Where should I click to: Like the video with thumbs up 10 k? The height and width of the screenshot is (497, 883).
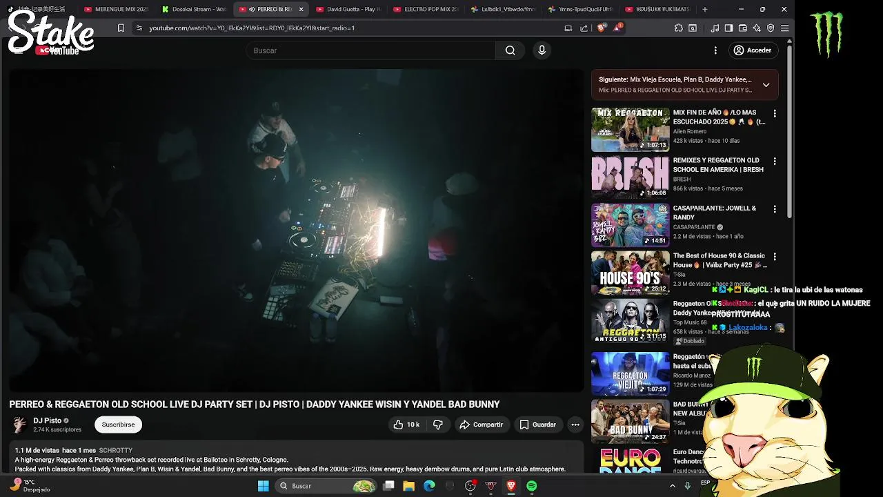[406, 425]
